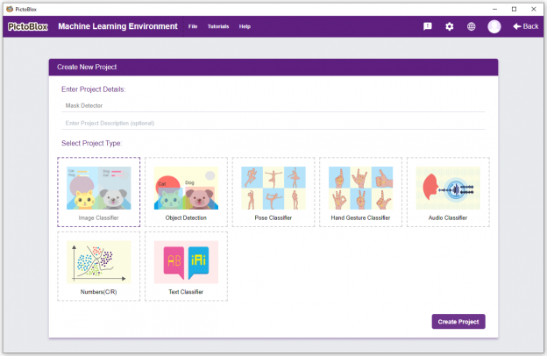Image resolution: width=547 pixels, height=356 pixels.
Task: Choose the Object Detection project type
Action: pos(186,192)
